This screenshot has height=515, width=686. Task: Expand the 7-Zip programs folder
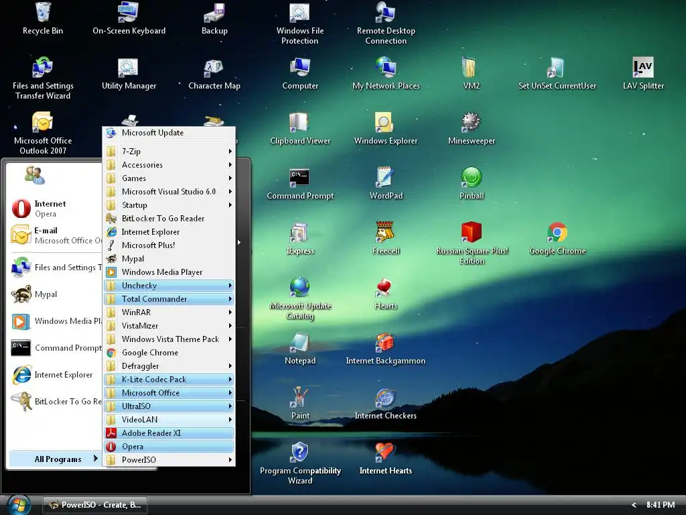(169, 151)
